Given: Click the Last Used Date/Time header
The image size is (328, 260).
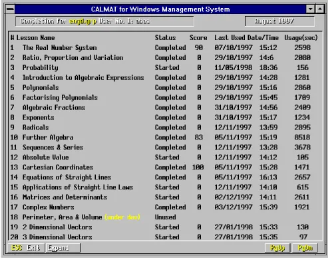Looking at the screenshot, I should click(x=246, y=38).
